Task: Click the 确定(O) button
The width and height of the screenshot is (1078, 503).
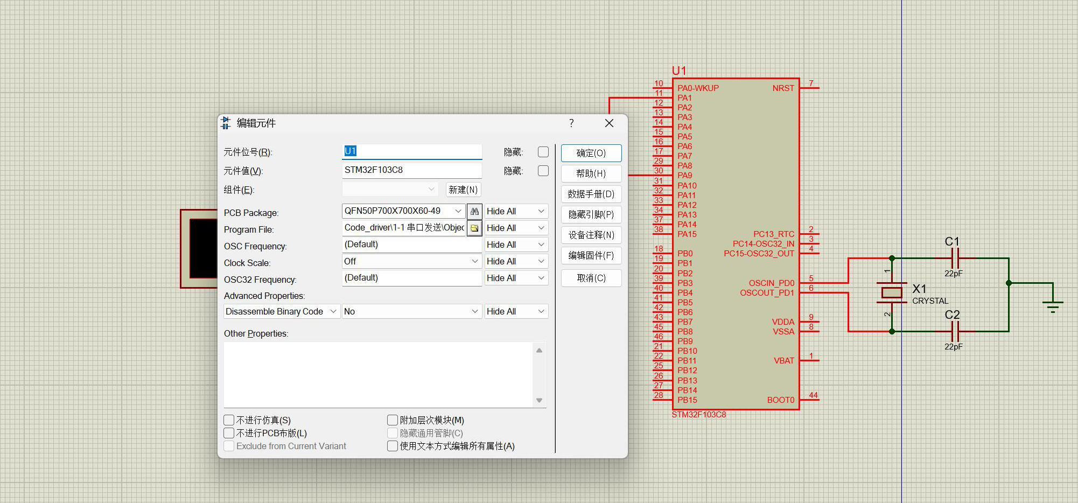Action: [591, 153]
